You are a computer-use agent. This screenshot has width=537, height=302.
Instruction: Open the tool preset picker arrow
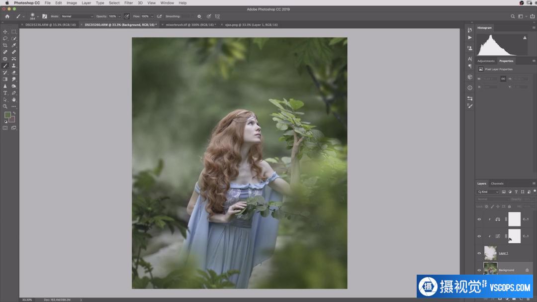point(24,16)
